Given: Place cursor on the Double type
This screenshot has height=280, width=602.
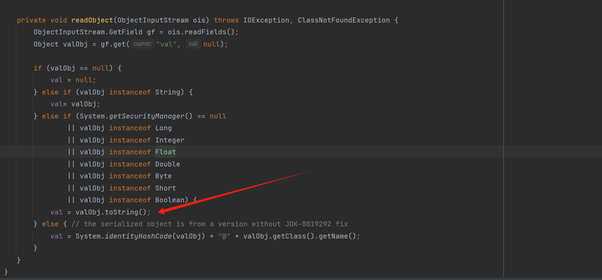Looking at the screenshot, I should [x=167, y=164].
